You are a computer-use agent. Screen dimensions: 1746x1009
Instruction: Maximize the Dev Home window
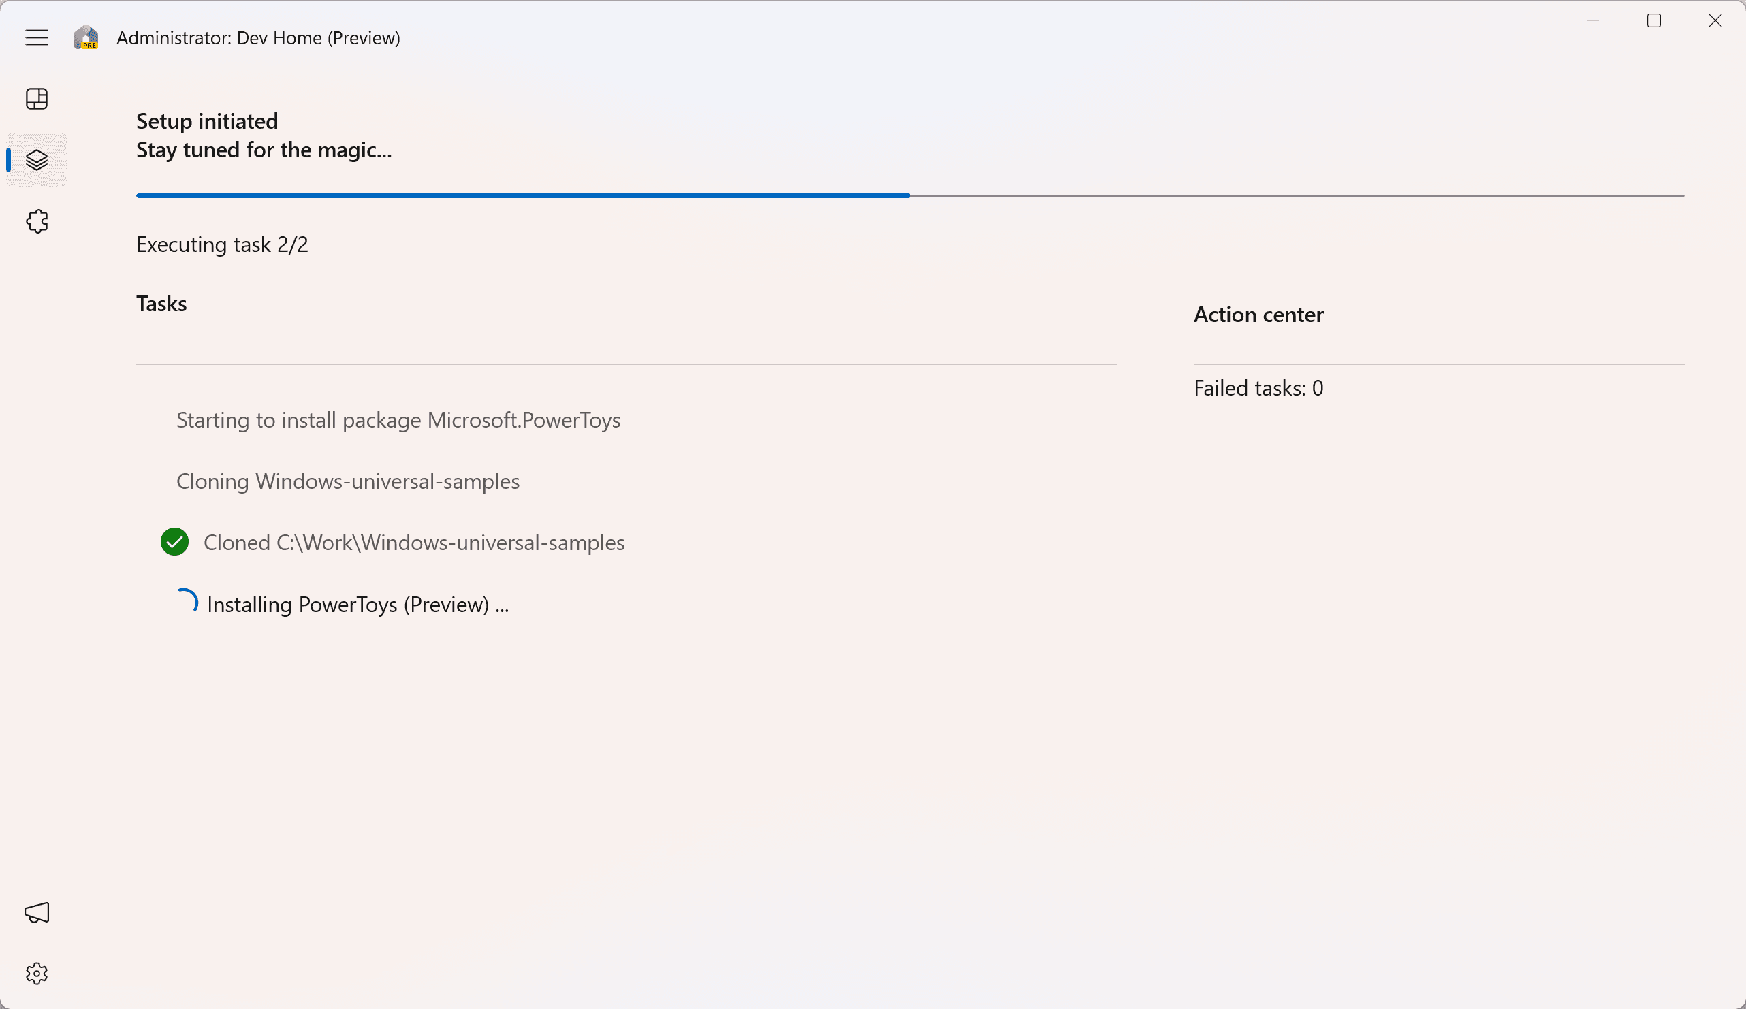[1654, 21]
